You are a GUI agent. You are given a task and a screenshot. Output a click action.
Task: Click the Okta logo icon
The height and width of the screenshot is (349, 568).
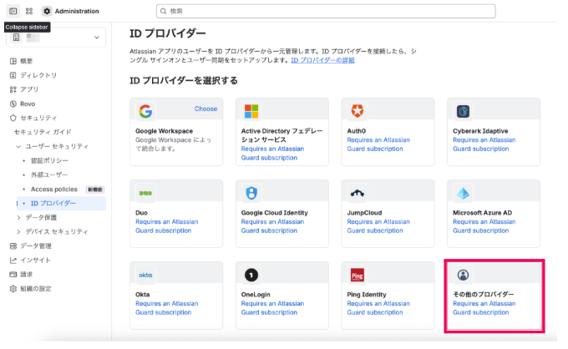pos(145,276)
